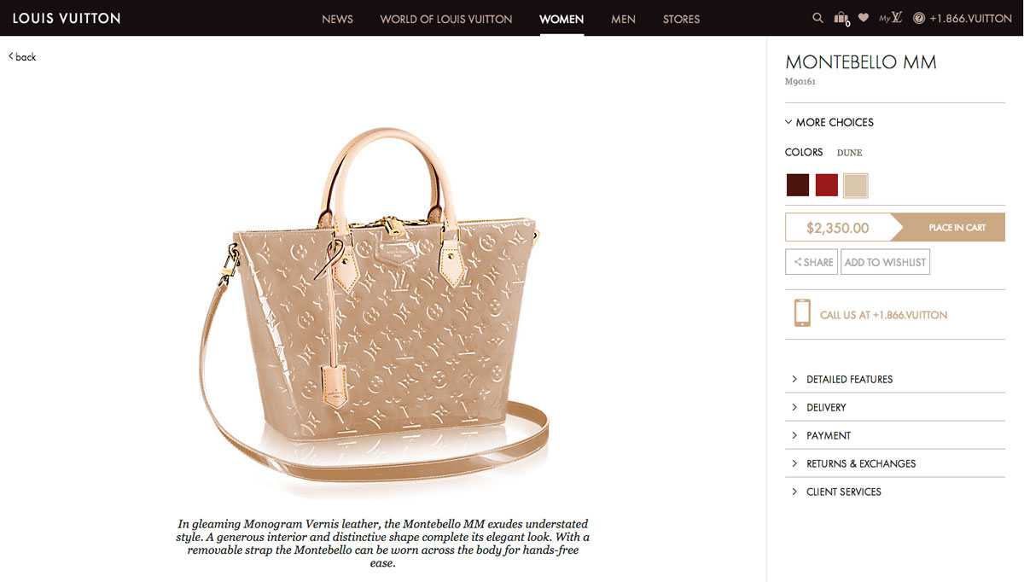1024x582 pixels.
Task: Open the search magnifier icon
Action: click(x=817, y=18)
